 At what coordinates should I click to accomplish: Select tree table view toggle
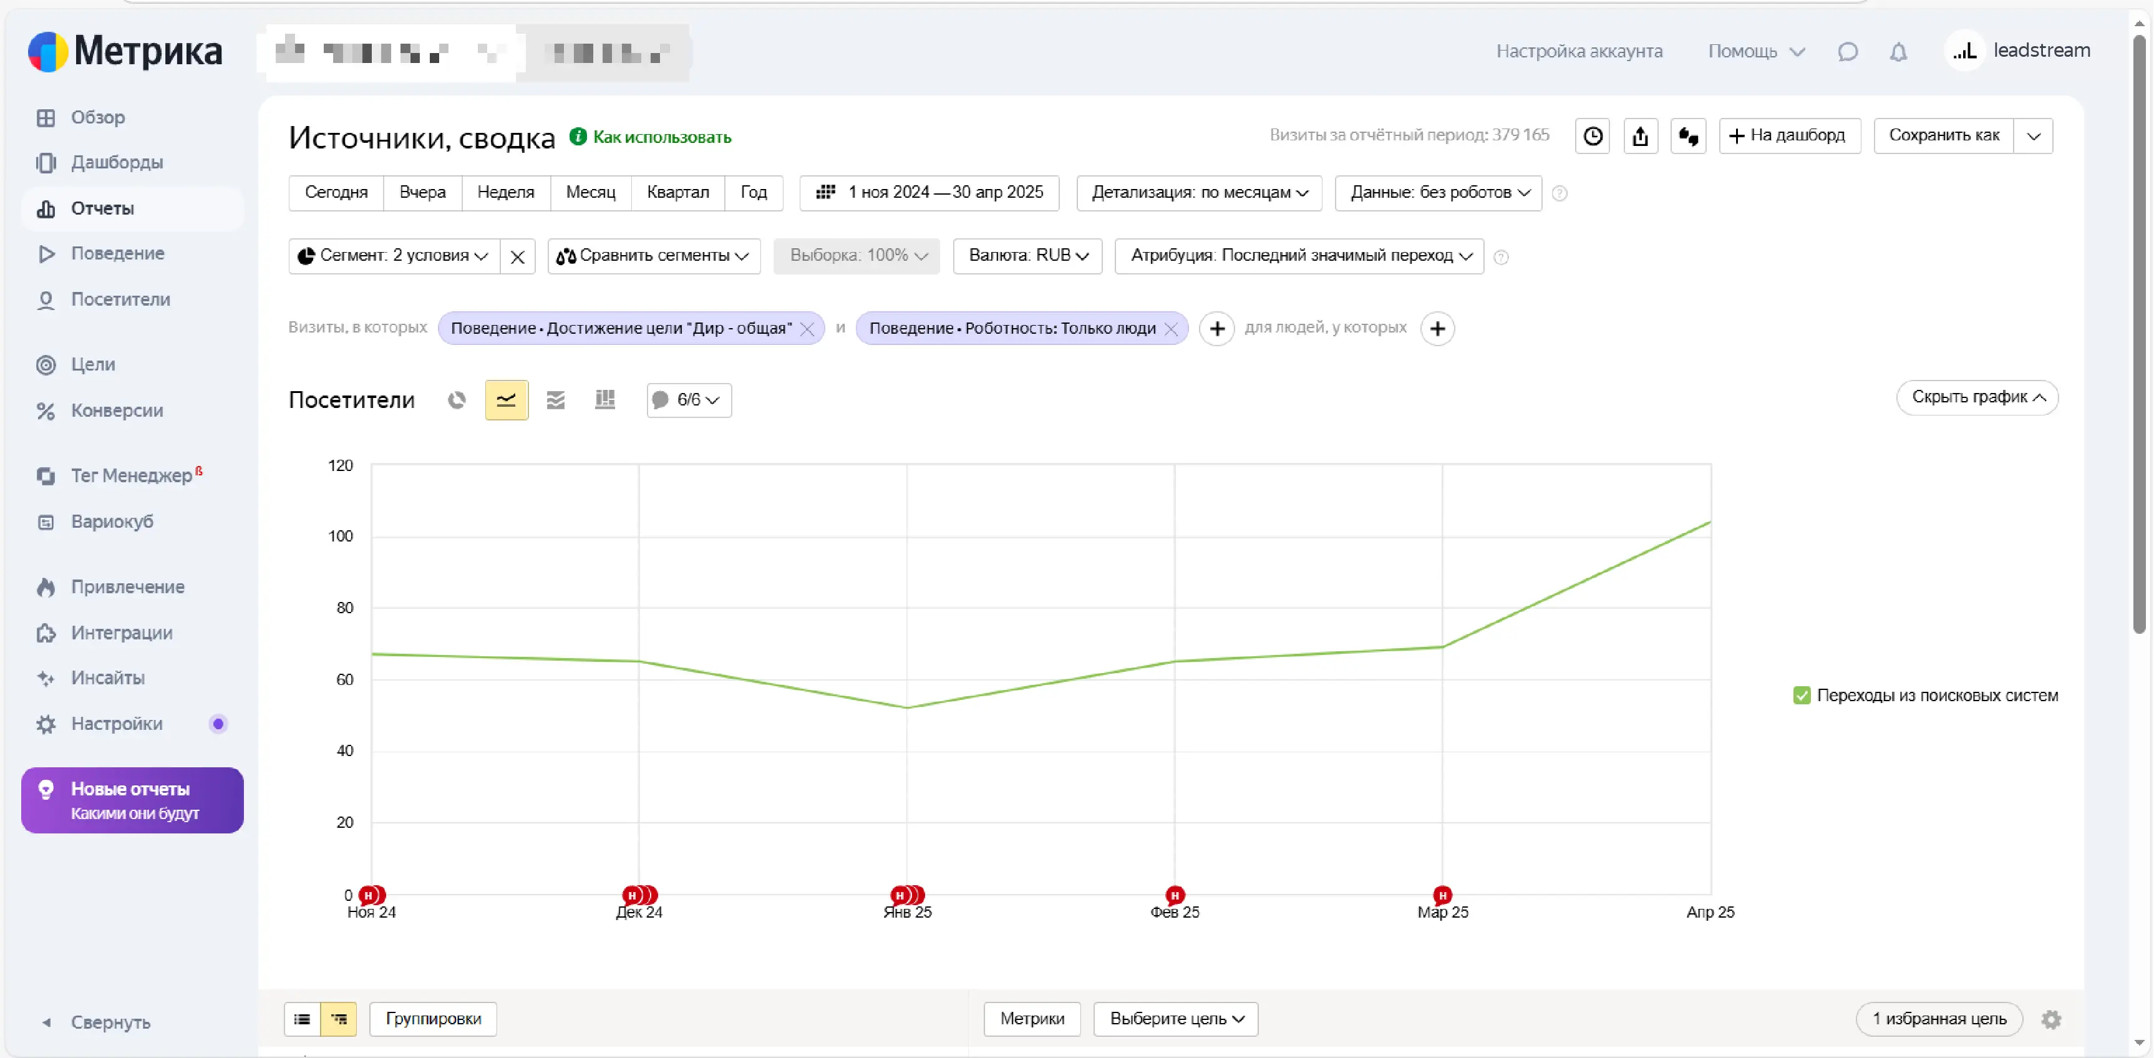click(339, 1019)
